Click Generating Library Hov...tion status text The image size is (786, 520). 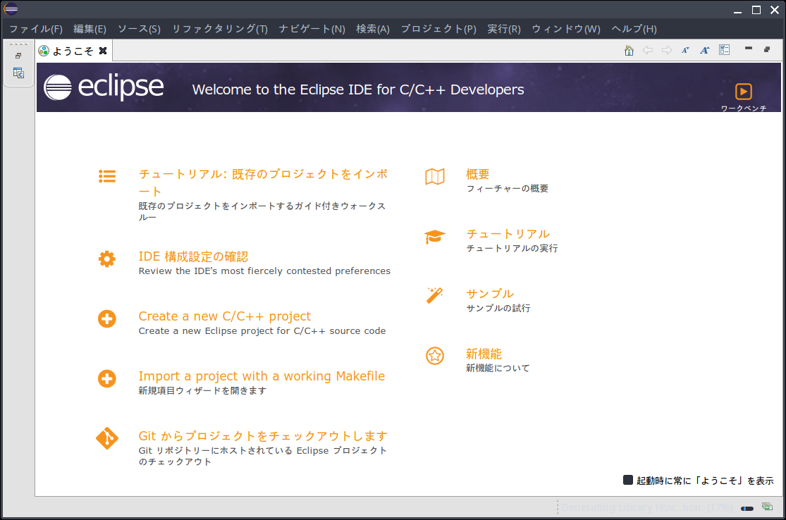coord(646,507)
